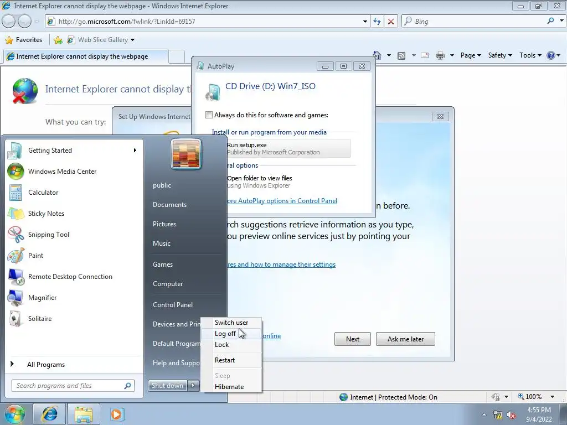The image size is (567, 425).
Task: Click Add to Favorites bar icon
Action: [x=58, y=40]
